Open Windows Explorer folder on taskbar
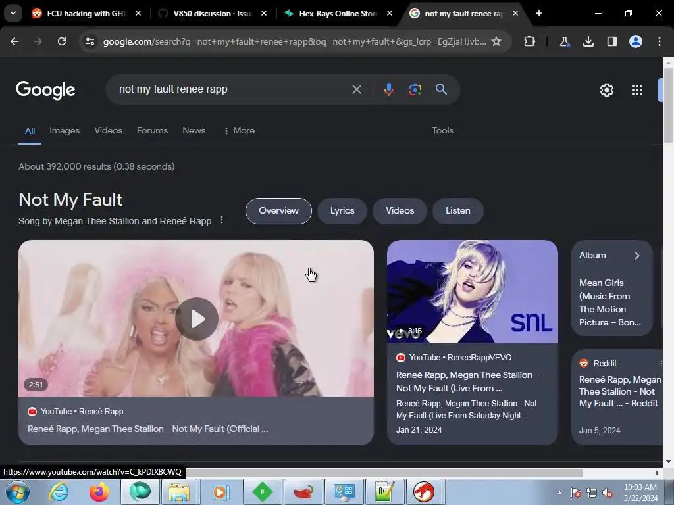 [179, 492]
